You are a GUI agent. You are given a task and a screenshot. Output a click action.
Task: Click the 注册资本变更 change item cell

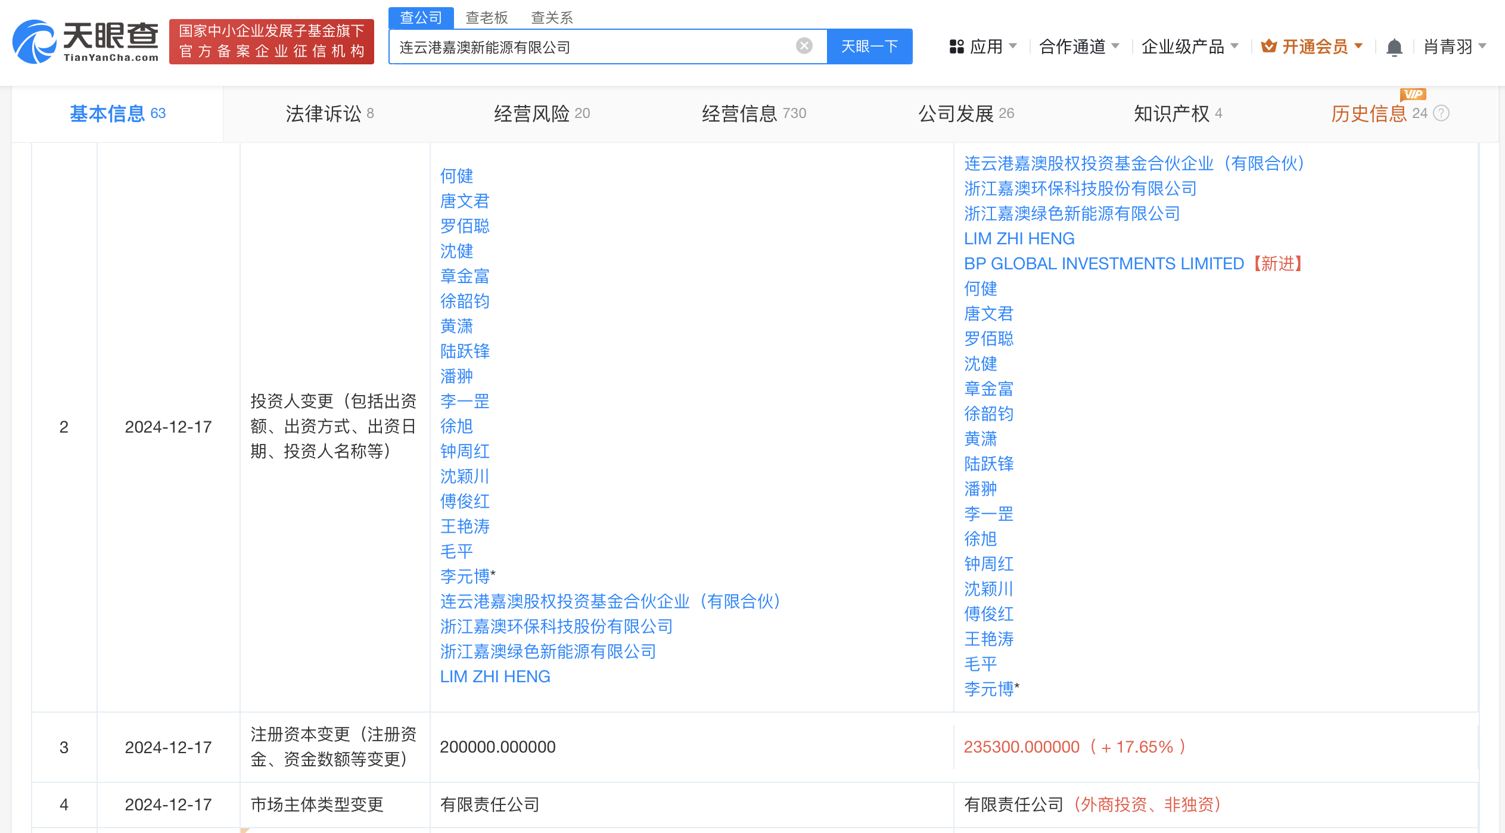(x=334, y=747)
